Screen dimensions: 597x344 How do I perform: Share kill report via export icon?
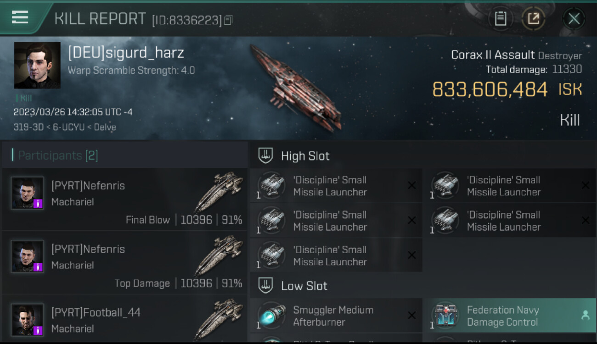[x=533, y=19]
